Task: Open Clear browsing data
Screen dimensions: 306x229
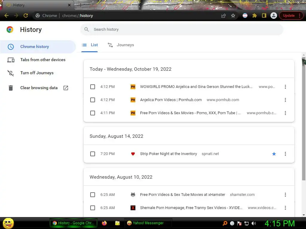Action: 39,88
